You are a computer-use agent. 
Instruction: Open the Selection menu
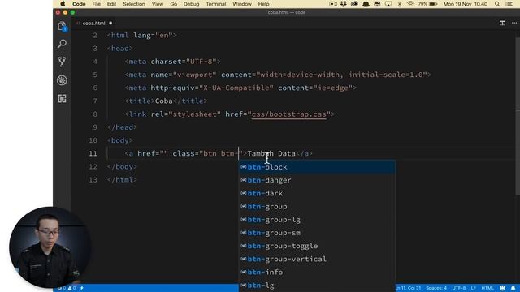134,4
